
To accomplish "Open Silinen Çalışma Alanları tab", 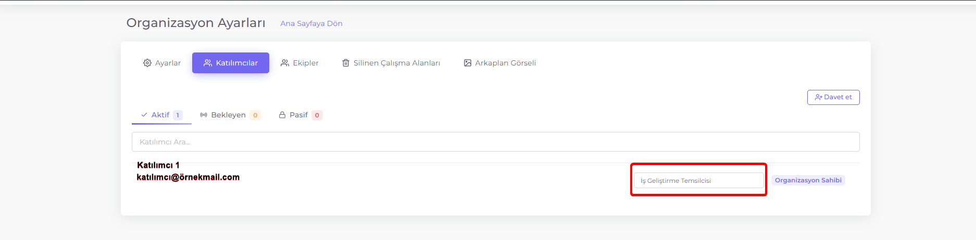I will click(391, 63).
